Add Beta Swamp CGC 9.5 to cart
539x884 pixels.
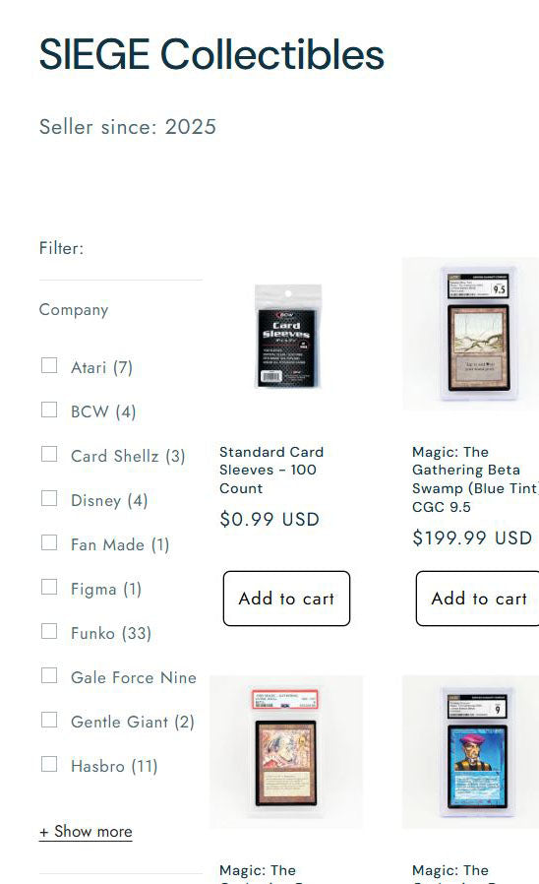pos(478,599)
